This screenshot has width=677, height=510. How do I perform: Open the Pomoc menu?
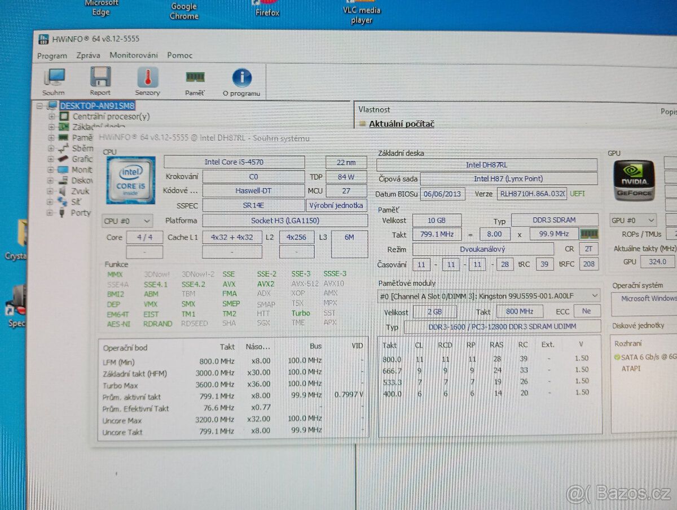pyautogui.click(x=179, y=55)
